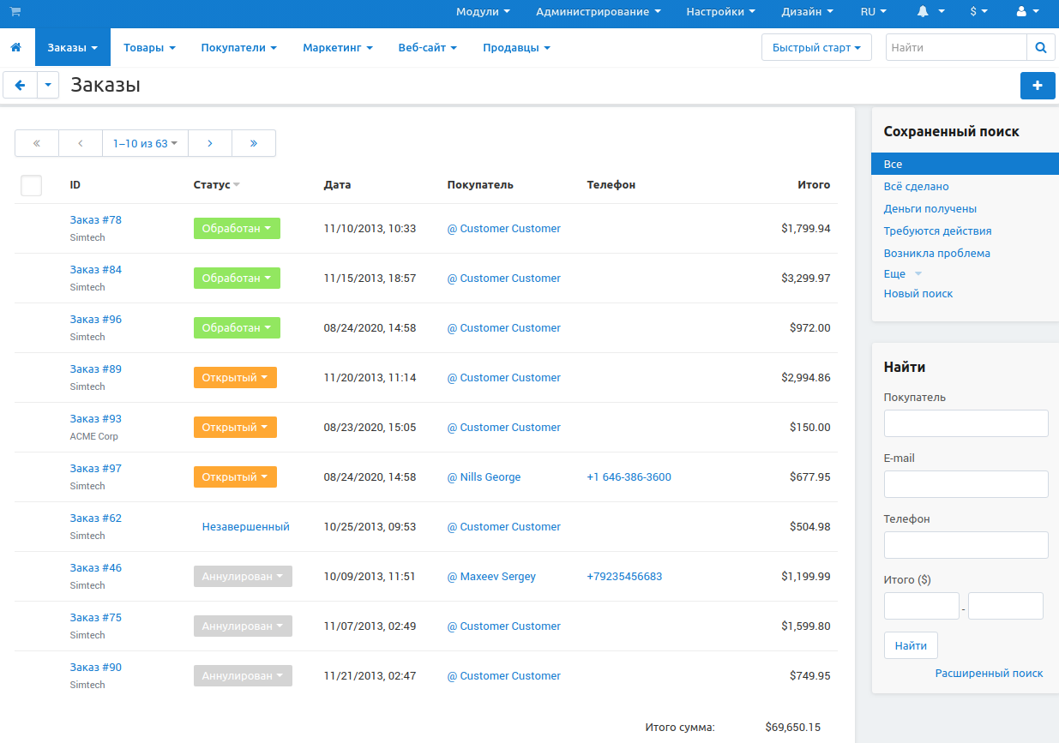Viewport: 1059px width, 743px height.
Task: Go to the last page of orders
Action: pyautogui.click(x=254, y=144)
